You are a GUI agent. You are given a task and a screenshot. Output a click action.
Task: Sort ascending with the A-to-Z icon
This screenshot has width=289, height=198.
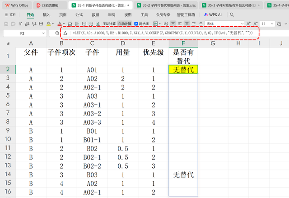tap(27, 24)
